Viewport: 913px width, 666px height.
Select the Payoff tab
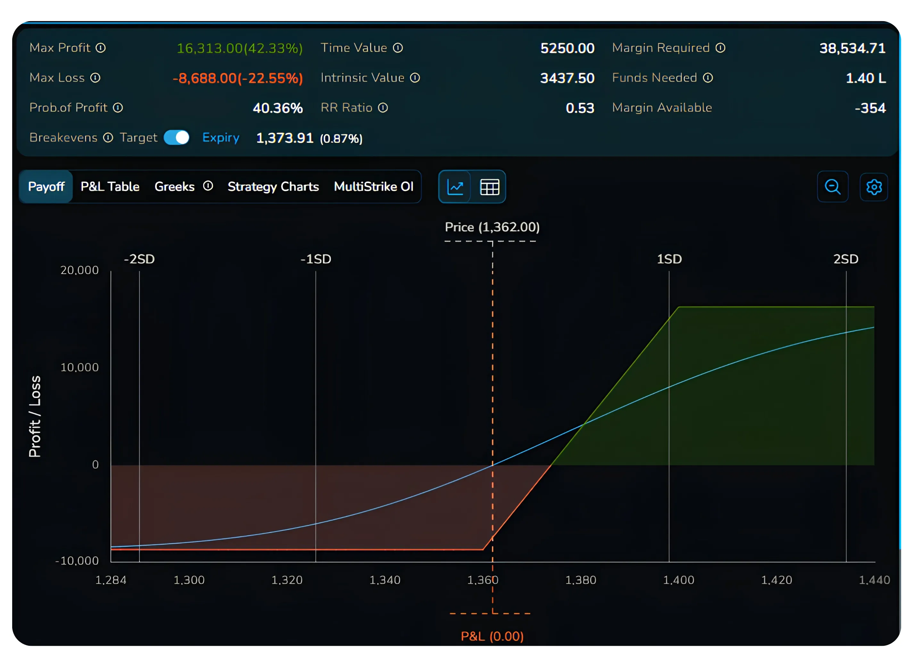click(46, 187)
